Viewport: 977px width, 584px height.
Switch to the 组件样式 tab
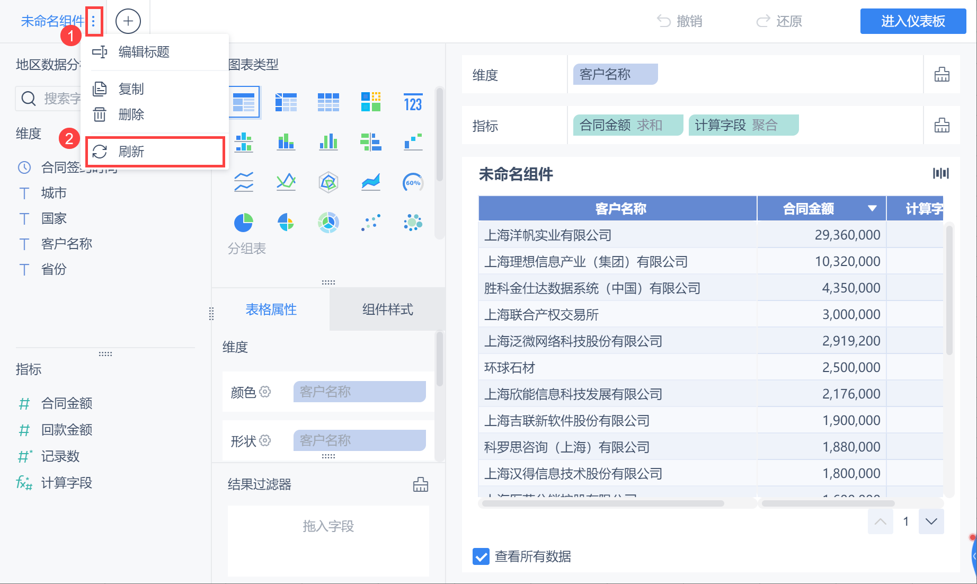coord(387,309)
